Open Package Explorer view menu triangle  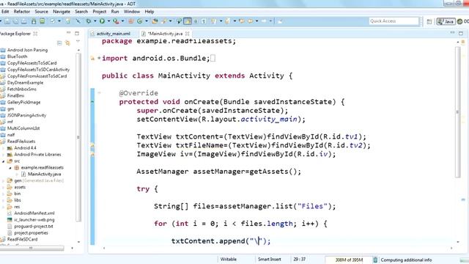[78, 42]
